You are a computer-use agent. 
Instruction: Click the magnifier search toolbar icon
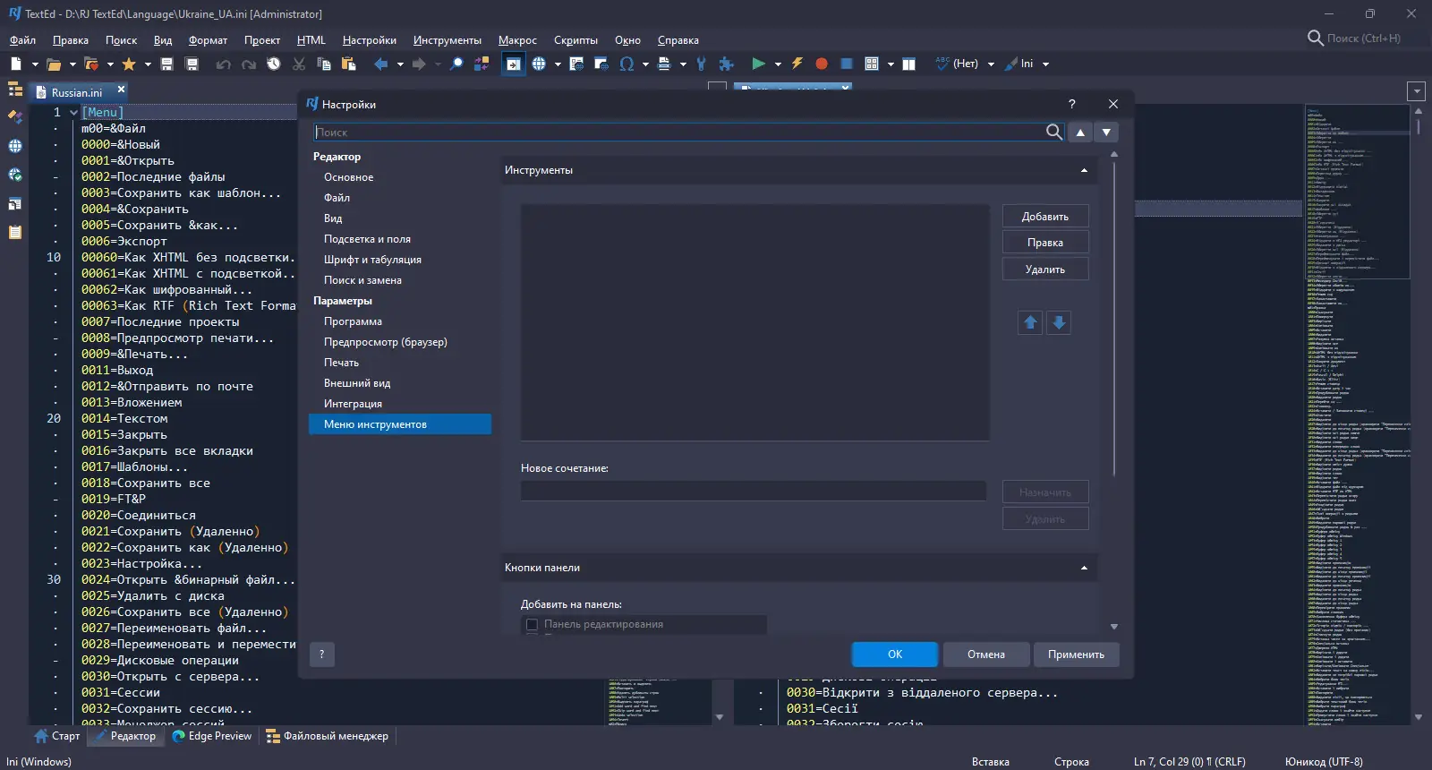point(456,64)
